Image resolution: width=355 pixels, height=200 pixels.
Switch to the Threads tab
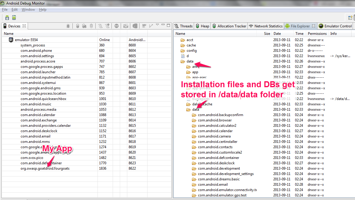184,26
